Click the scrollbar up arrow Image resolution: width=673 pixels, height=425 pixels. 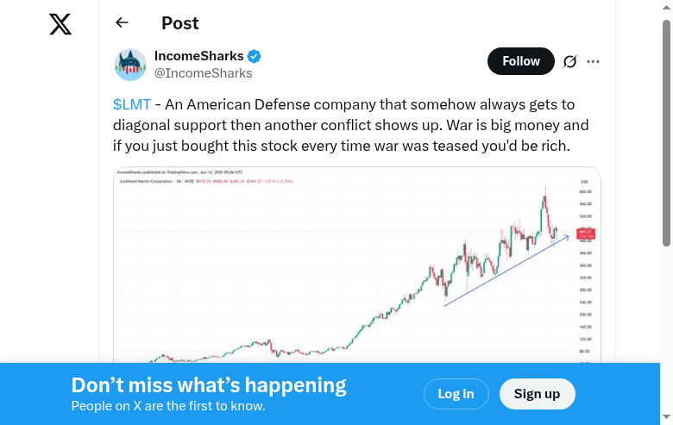click(666, 7)
